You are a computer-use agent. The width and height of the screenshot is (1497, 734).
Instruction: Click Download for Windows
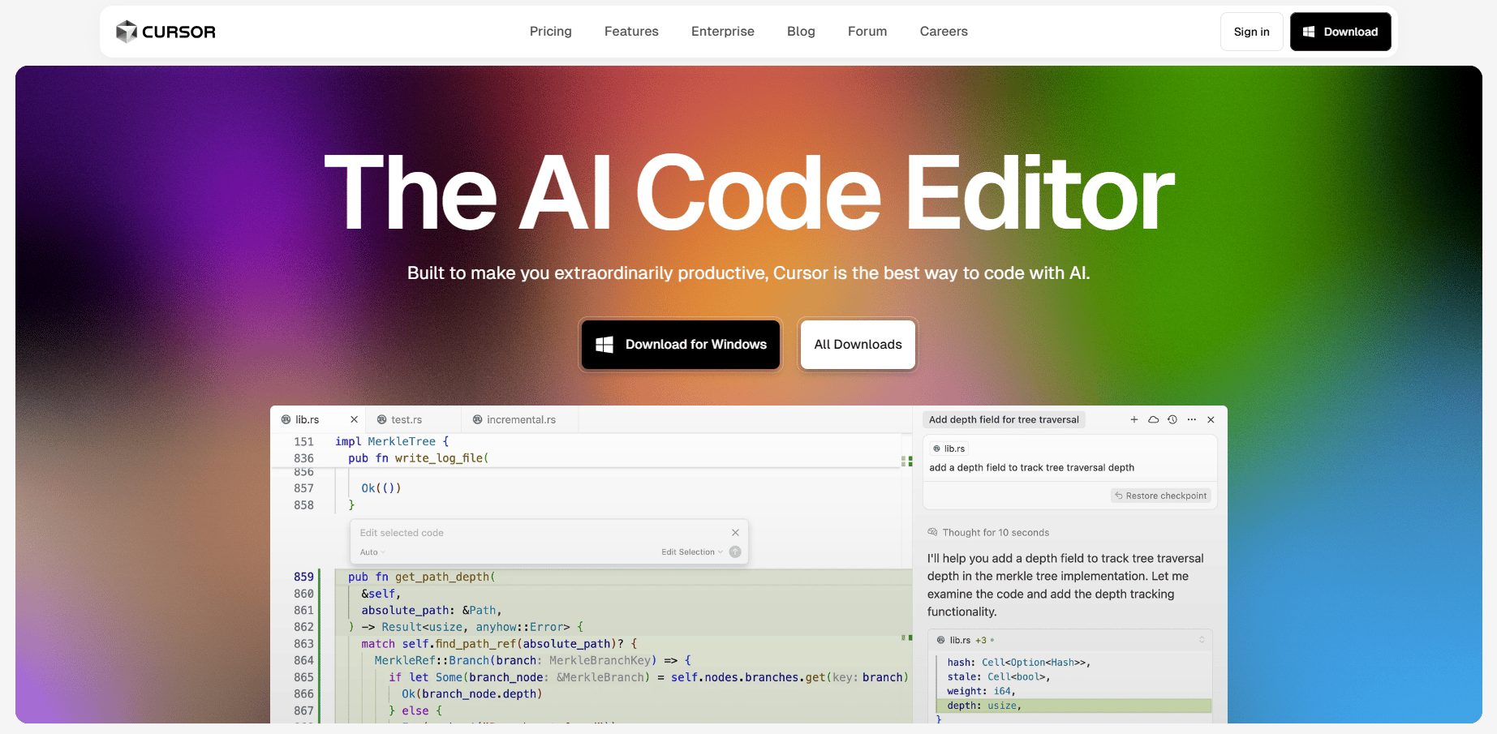(681, 345)
